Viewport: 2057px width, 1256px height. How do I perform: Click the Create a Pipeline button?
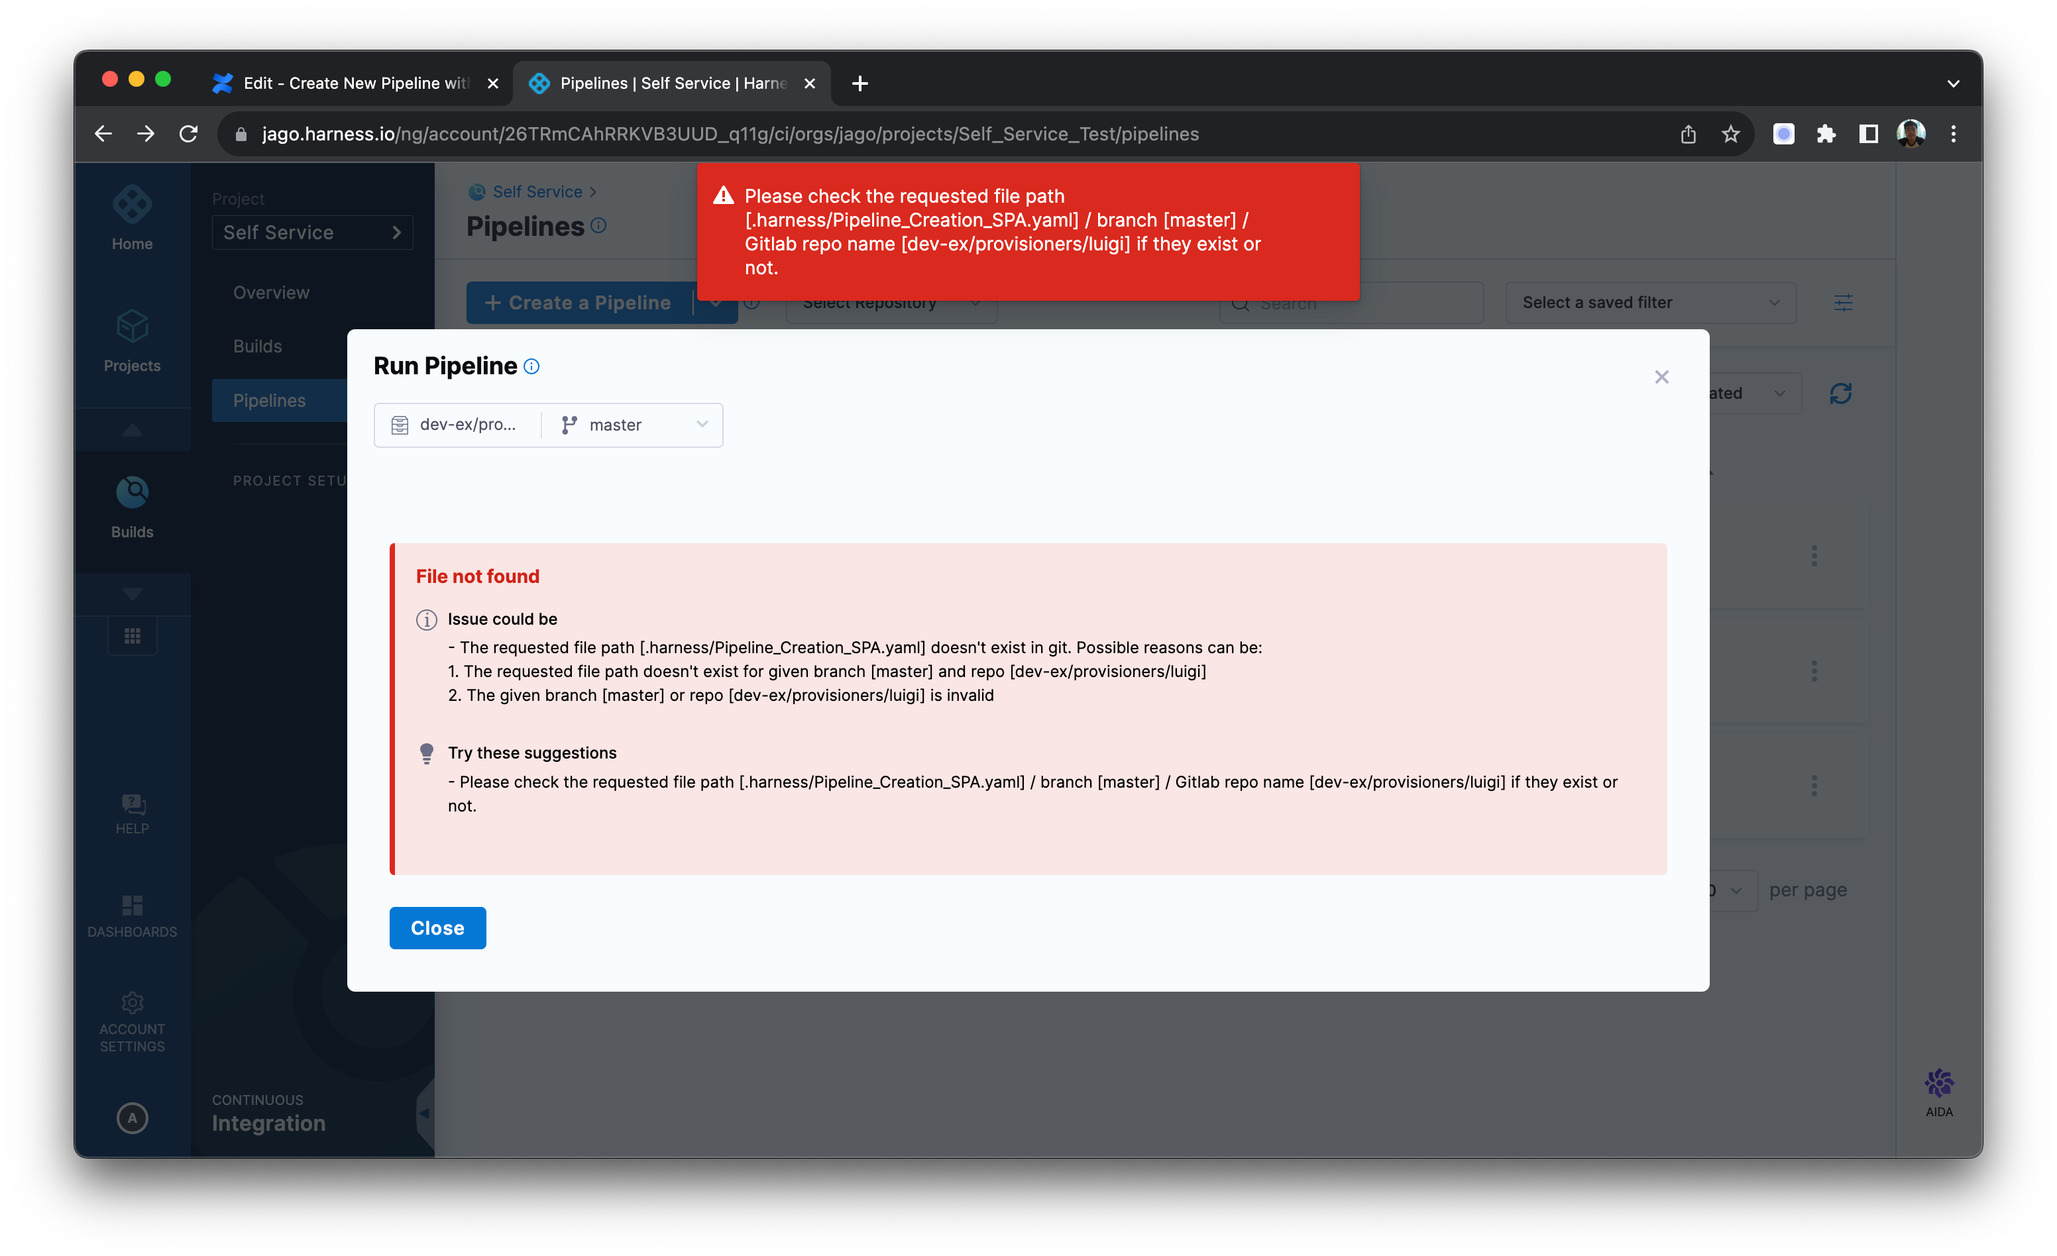pos(579,302)
